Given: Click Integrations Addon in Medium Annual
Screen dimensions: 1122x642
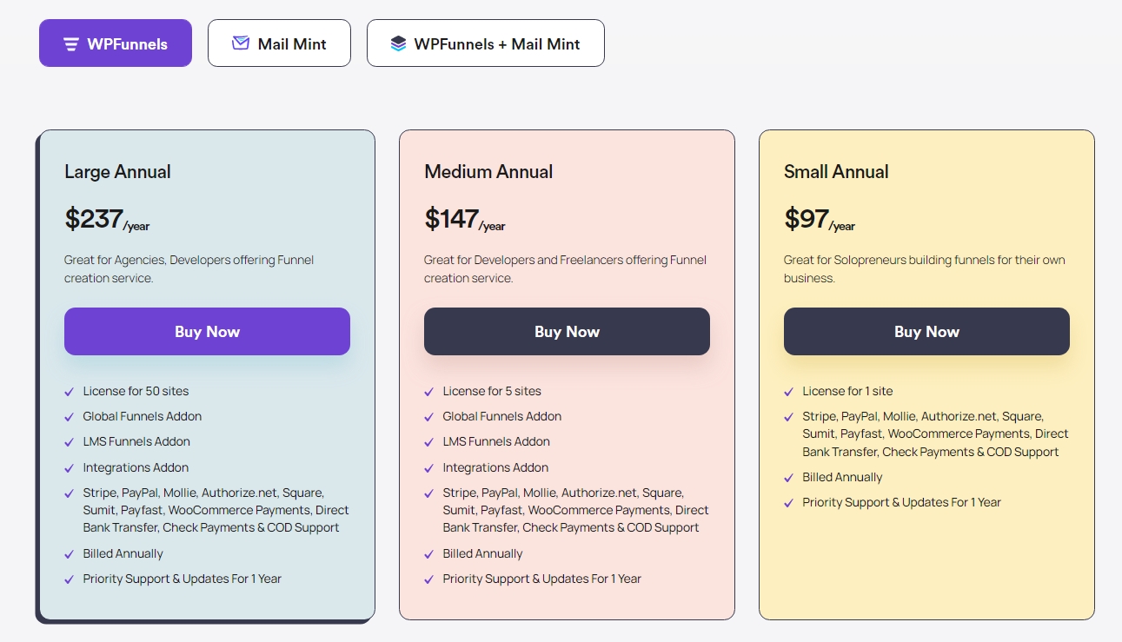Looking at the screenshot, I should coord(495,467).
